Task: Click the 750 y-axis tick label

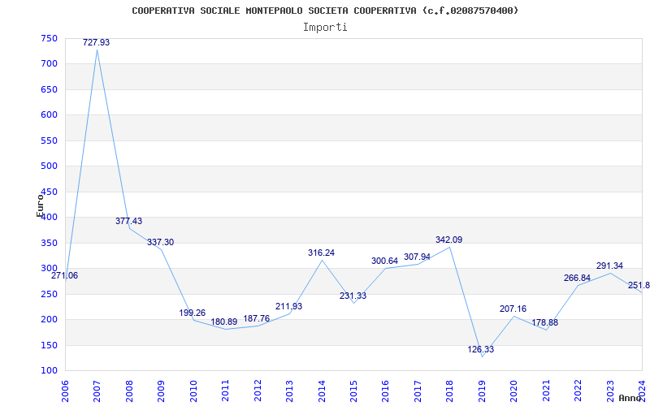Action: pos(50,38)
